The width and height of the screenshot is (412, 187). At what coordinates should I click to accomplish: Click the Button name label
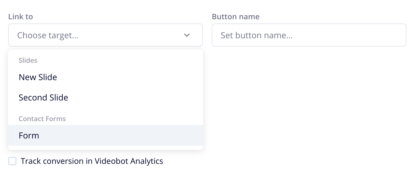pyautogui.click(x=236, y=16)
